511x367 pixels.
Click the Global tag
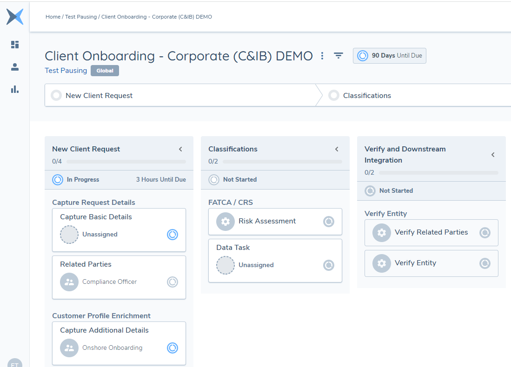(105, 71)
